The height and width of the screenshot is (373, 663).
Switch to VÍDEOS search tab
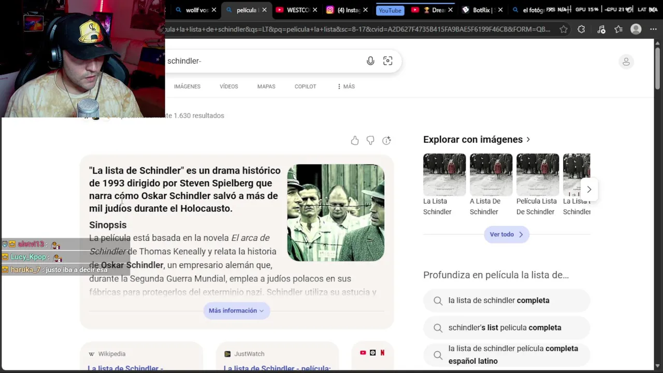[228, 87]
